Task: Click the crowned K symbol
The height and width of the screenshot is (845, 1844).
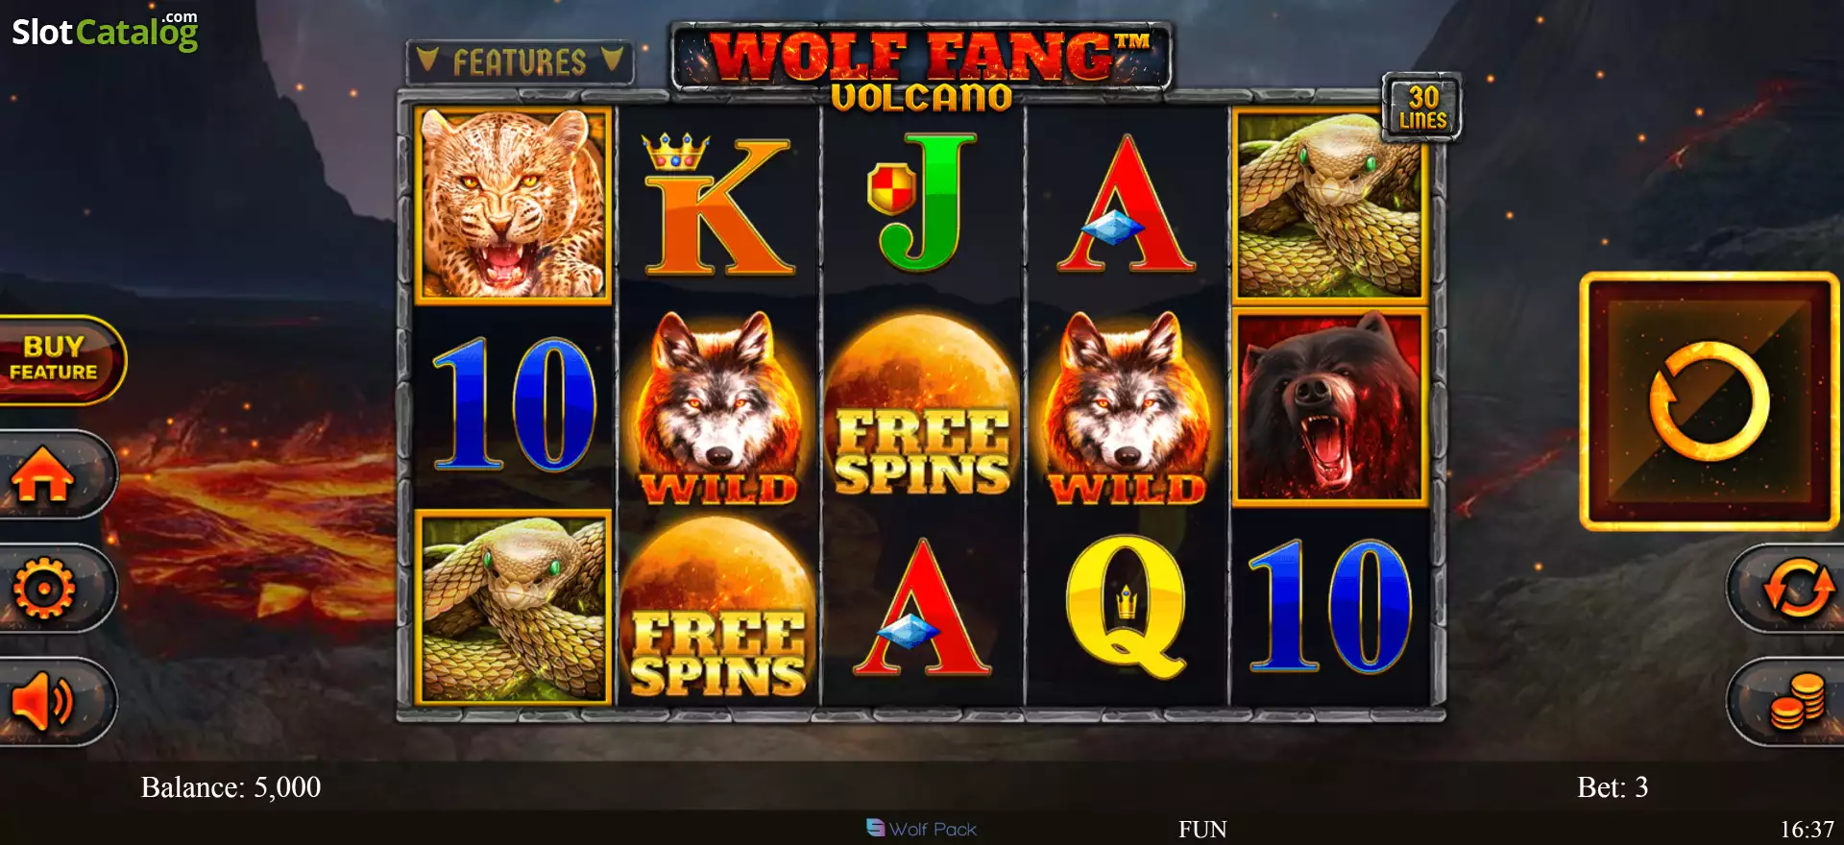Action: click(718, 205)
